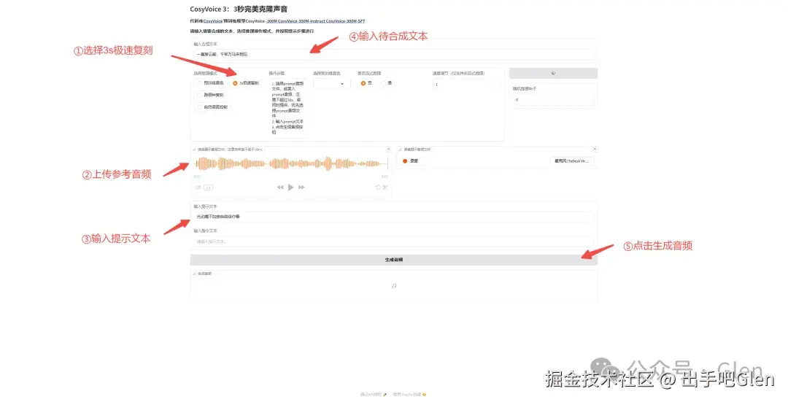Viewport: 788px width, 402px height.
Task: Open the CosyVoice-300M-Instruct model link
Action: click(x=301, y=21)
